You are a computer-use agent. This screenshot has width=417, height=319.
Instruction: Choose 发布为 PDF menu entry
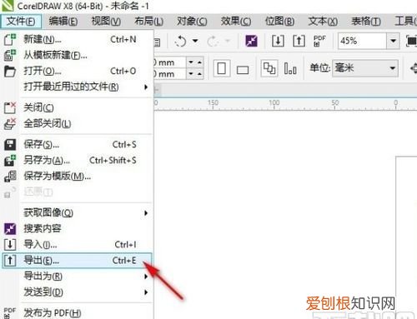(78, 313)
